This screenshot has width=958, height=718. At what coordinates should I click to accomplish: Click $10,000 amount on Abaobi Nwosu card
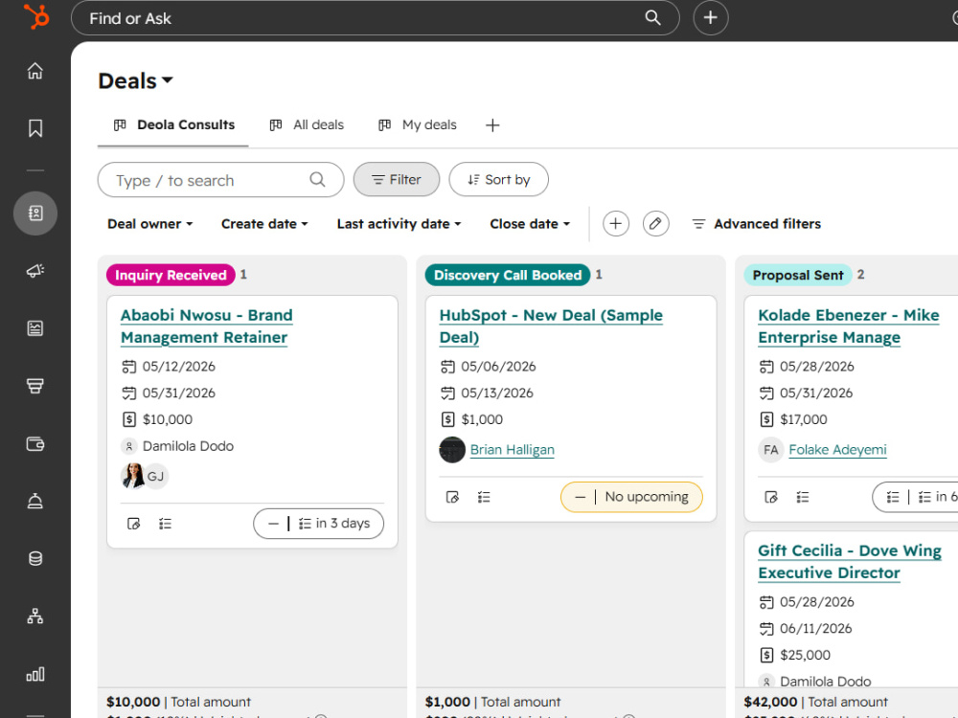(x=168, y=419)
